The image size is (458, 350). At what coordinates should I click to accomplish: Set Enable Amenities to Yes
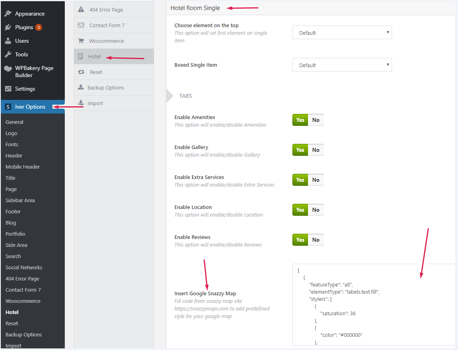300,120
